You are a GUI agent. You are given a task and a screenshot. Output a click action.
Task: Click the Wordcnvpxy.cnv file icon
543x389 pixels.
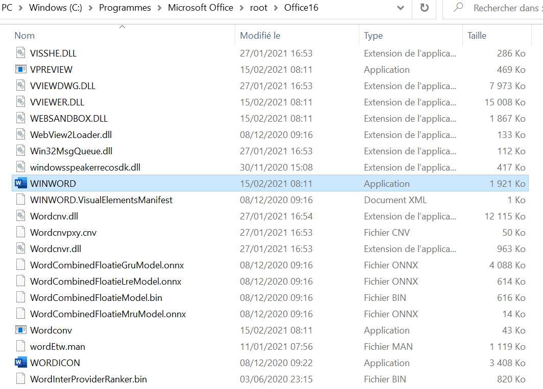pos(21,232)
